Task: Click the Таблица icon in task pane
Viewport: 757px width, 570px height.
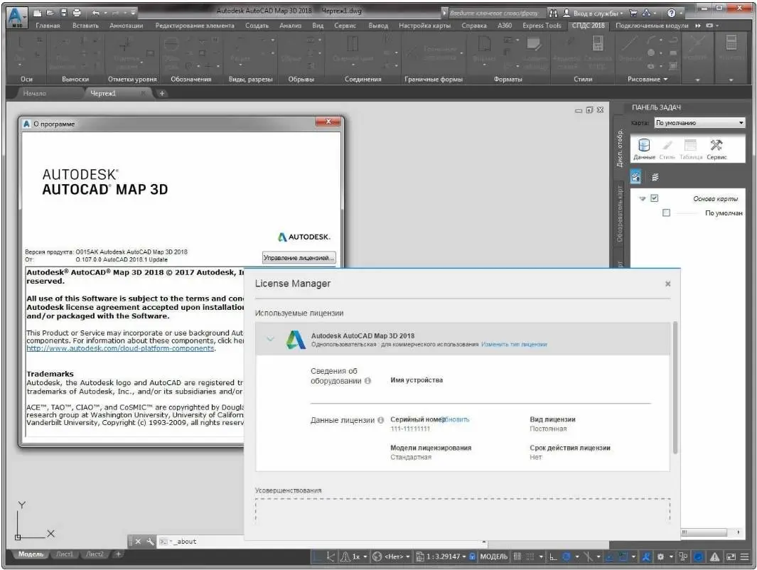Action: (x=691, y=149)
